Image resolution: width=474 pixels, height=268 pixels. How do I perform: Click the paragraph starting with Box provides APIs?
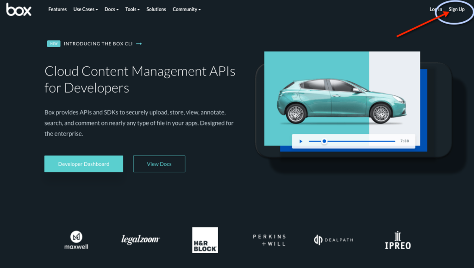tap(139, 123)
